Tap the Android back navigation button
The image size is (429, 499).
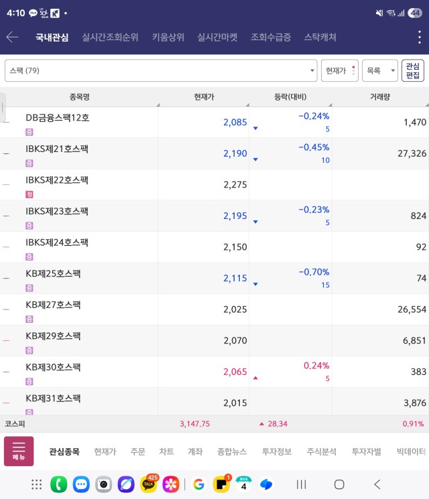click(x=377, y=484)
